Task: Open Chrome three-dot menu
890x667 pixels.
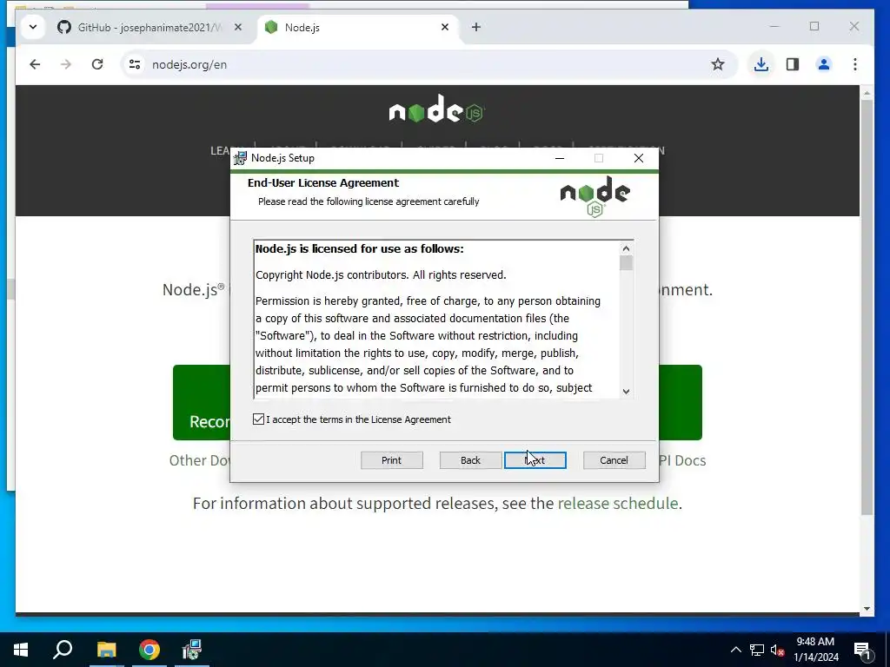Action: [855, 64]
